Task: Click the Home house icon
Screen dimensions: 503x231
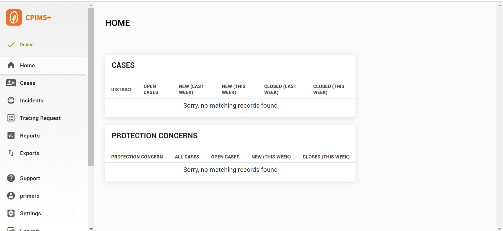Action: click(11, 65)
